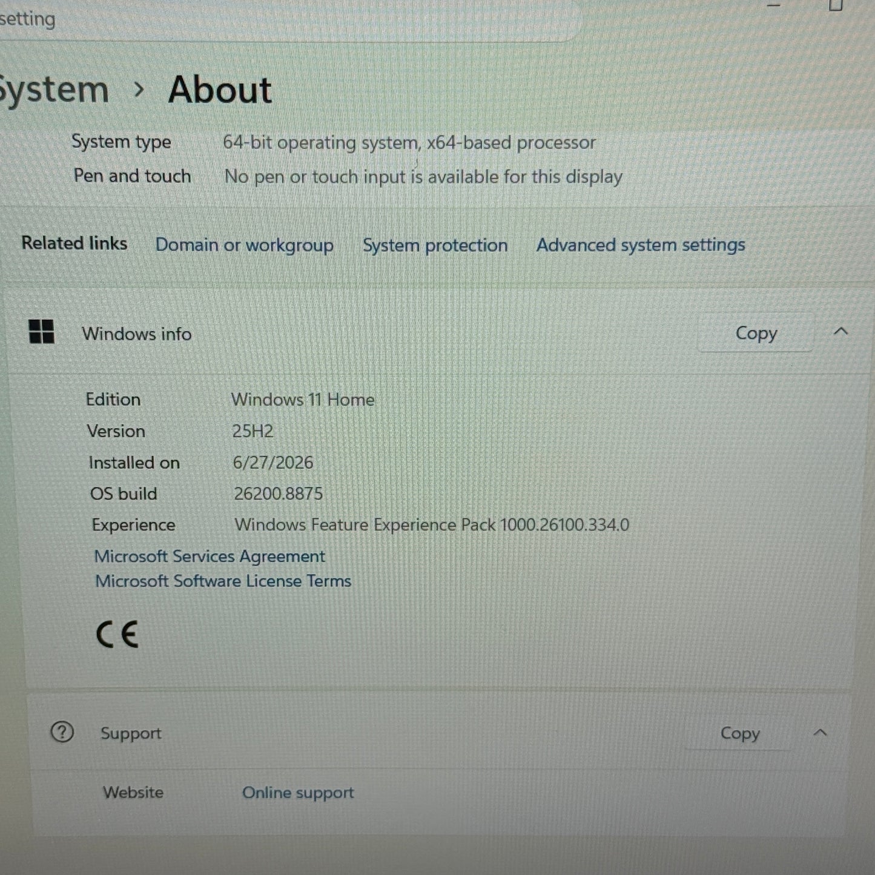
Task: Click the Windows Feature Experience Pack value
Action: pyautogui.click(x=432, y=524)
